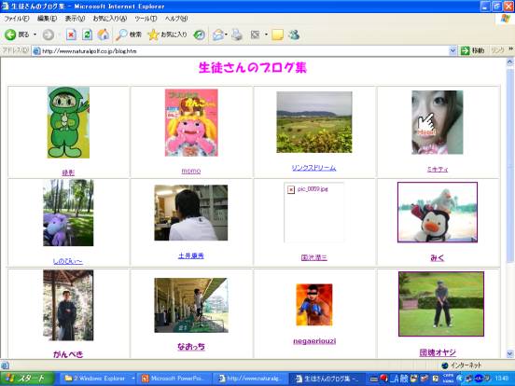
Task: Click the golfer on green grass thumbnail
Action: pyautogui.click(x=441, y=304)
